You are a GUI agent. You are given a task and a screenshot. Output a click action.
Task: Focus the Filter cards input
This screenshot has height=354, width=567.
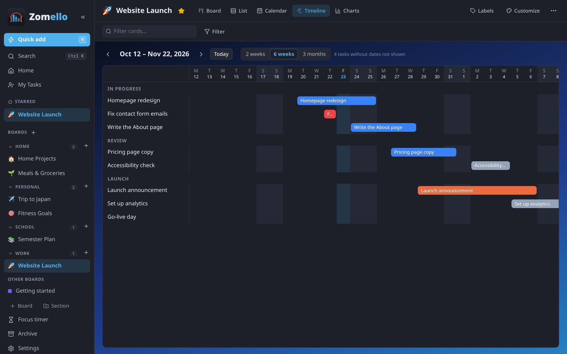(150, 32)
